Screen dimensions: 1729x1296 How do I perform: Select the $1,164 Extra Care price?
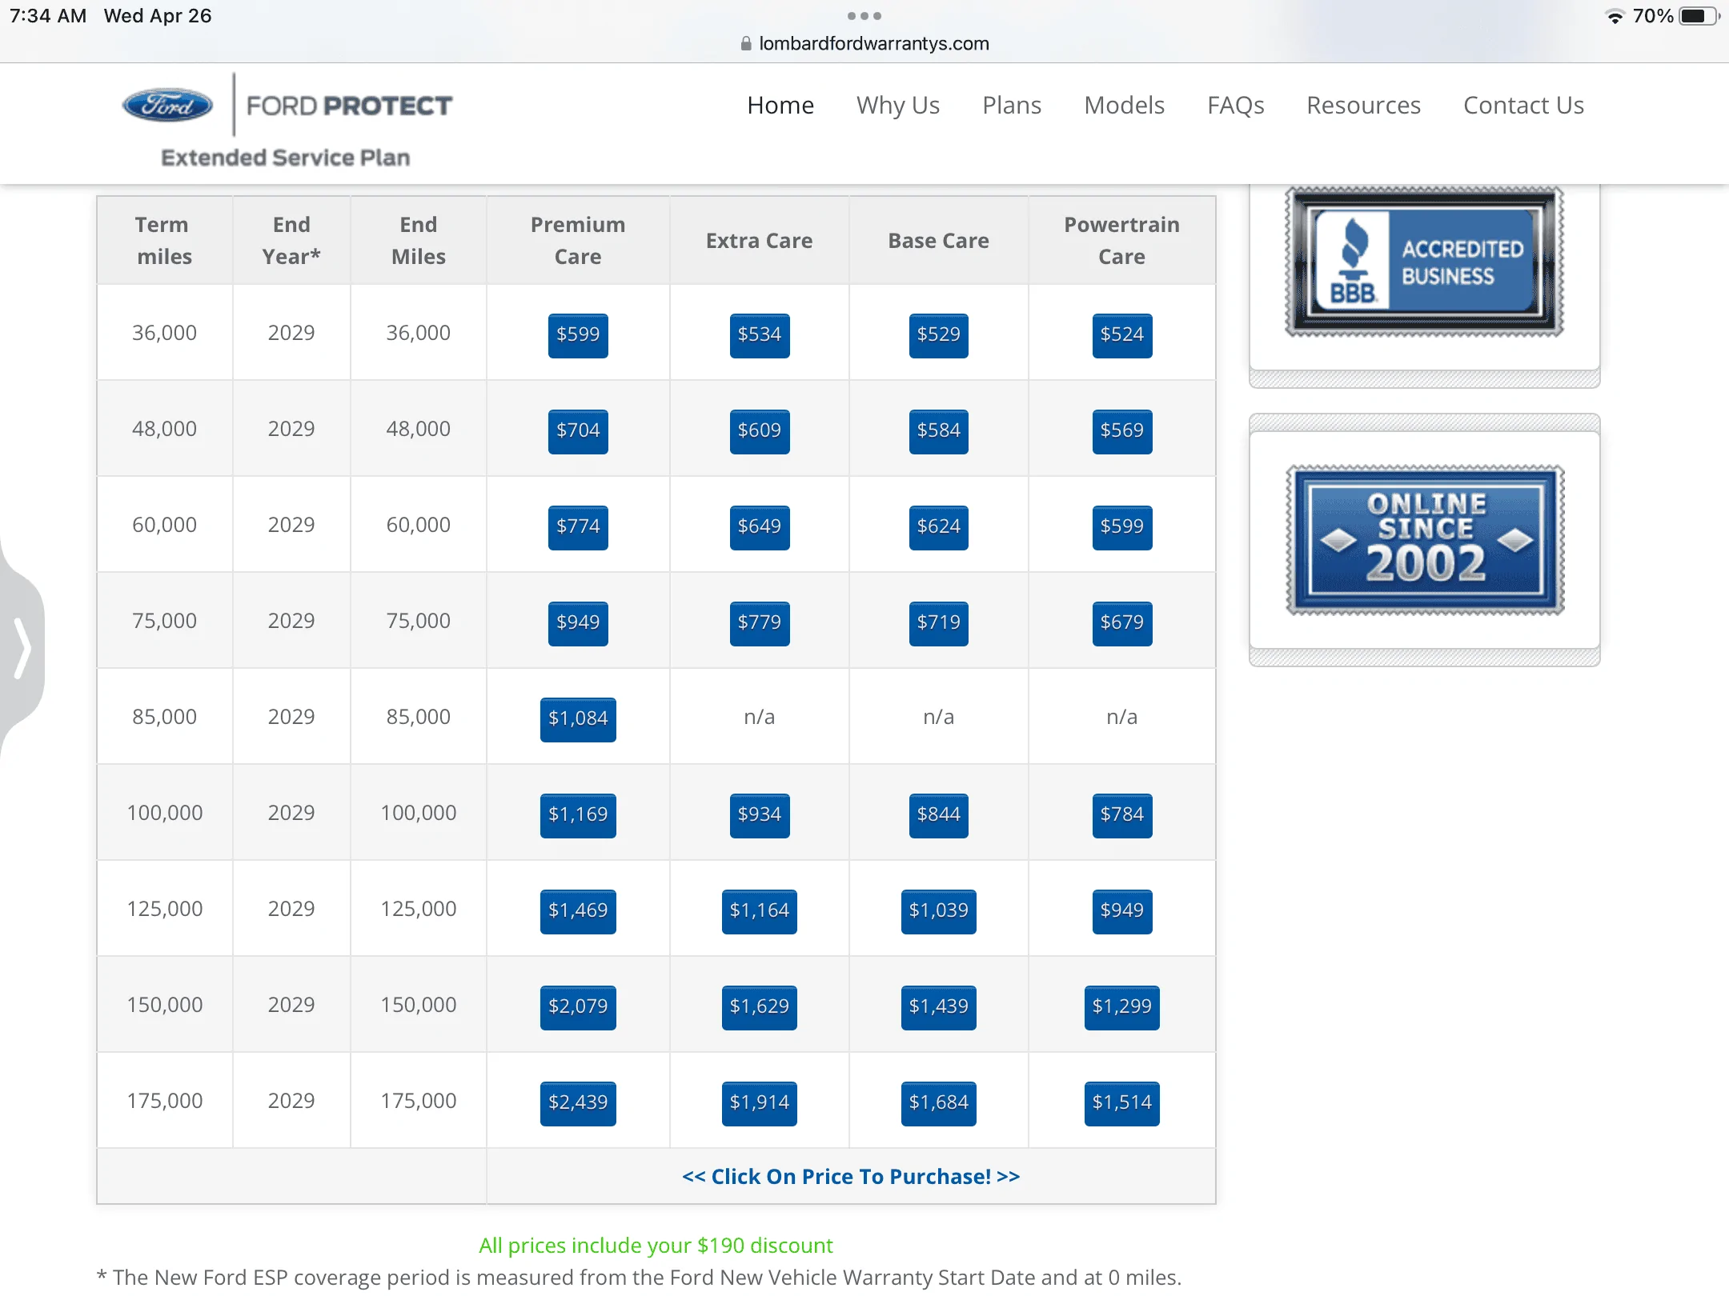(x=759, y=910)
